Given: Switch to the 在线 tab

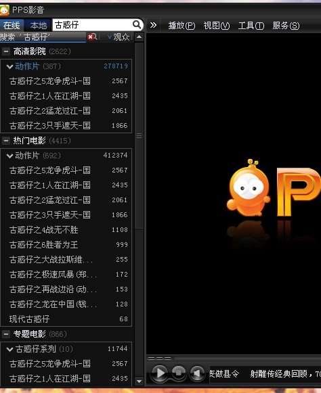Looking at the screenshot, I should 12,25.
